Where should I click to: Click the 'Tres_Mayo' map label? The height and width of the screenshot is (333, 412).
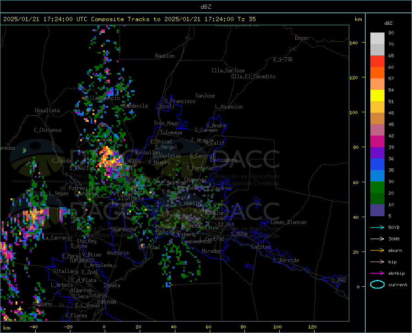(166, 123)
